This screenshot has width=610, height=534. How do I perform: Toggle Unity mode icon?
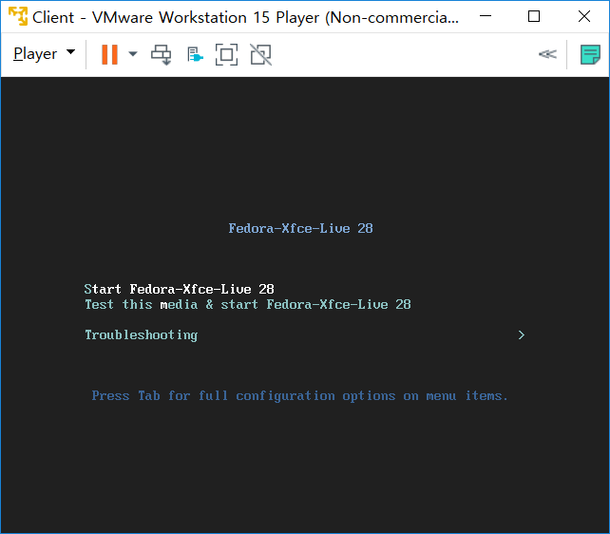click(x=260, y=54)
